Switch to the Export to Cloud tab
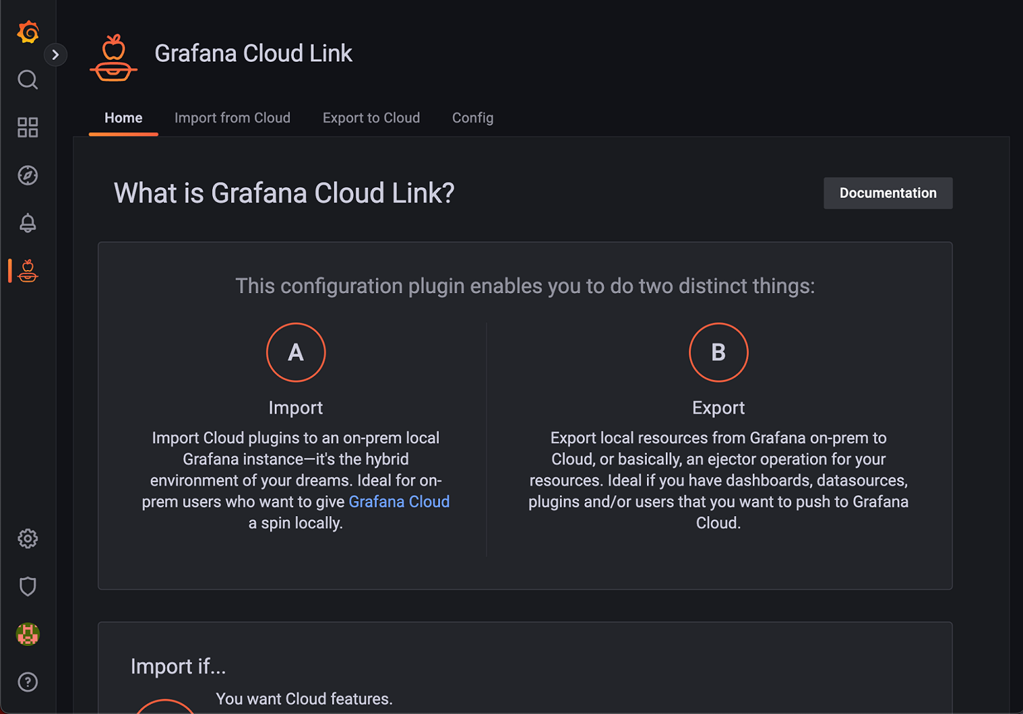Viewport: 1023px width, 714px height. pos(371,118)
